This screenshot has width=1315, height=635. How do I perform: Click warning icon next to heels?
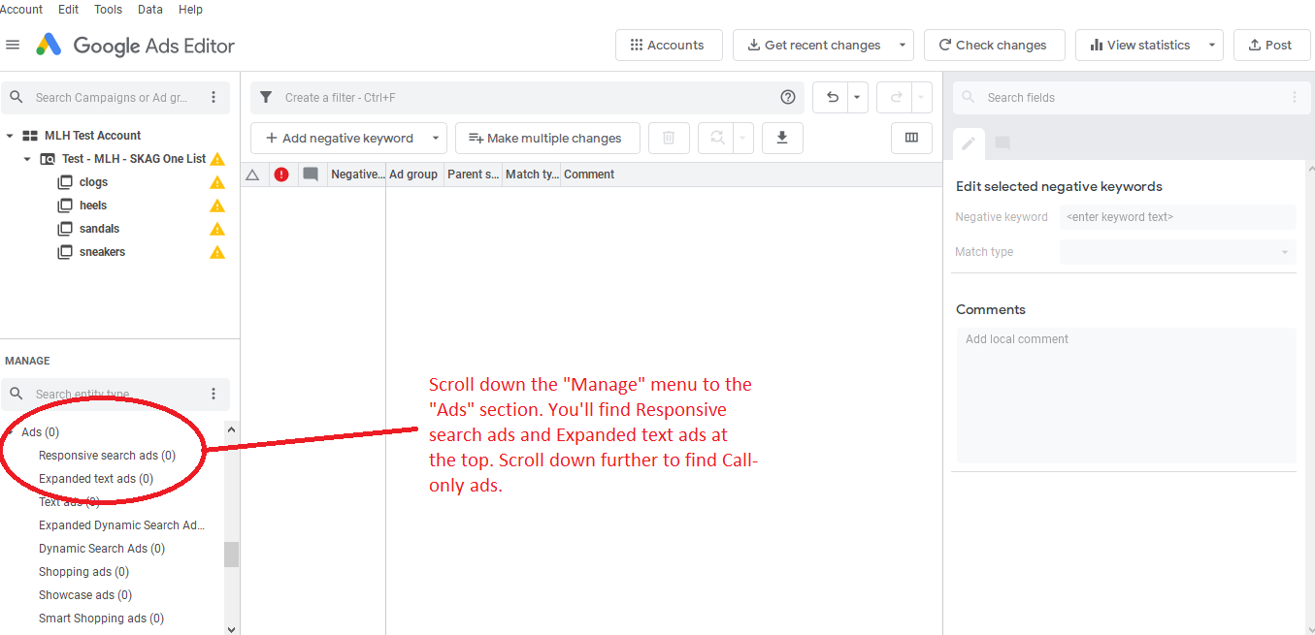[x=217, y=206]
